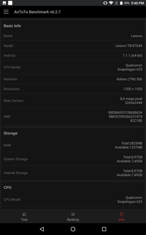Tap the picture notification icon
This screenshot has width=146, height=235.
pyautogui.click(x=4, y=3)
